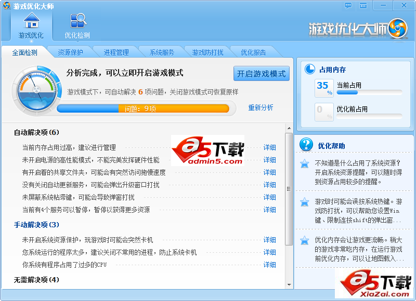Click the tip 优化内存会让游戏更流畅
Image resolution: width=416 pixels, height=301 pixels.
pos(358,249)
